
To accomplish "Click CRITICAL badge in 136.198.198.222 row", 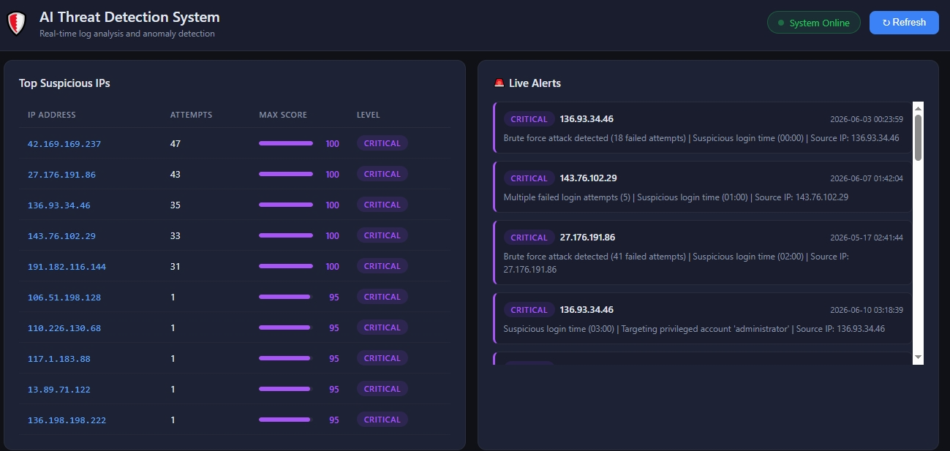I will click(x=382, y=420).
